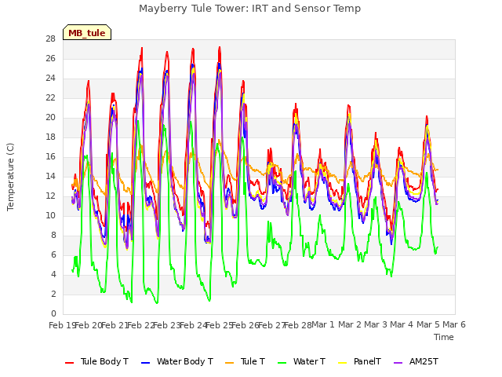Click the Feb 27 x-axis label
Image resolution: width=502 pixels, height=377 pixels.
tap(271, 325)
